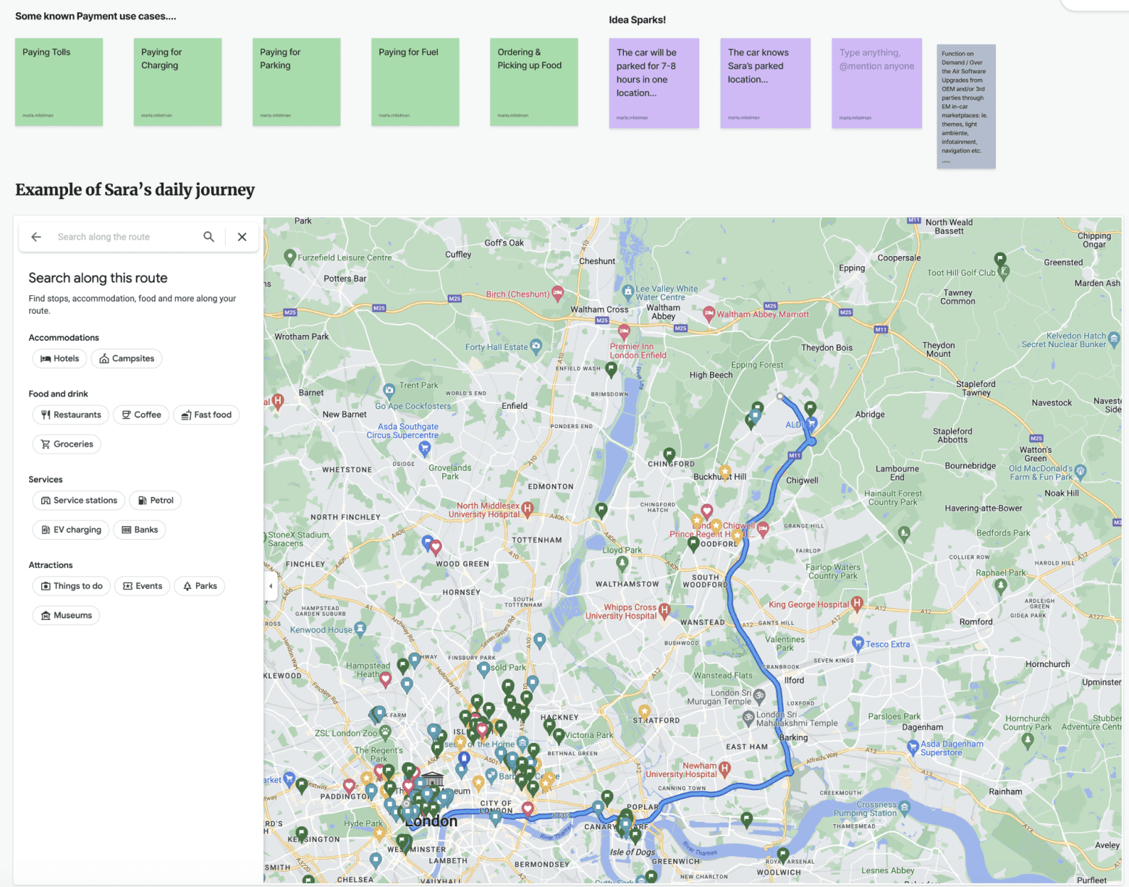Focus the 'Search along the route' field
The width and height of the screenshot is (1129, 887).
123,237
